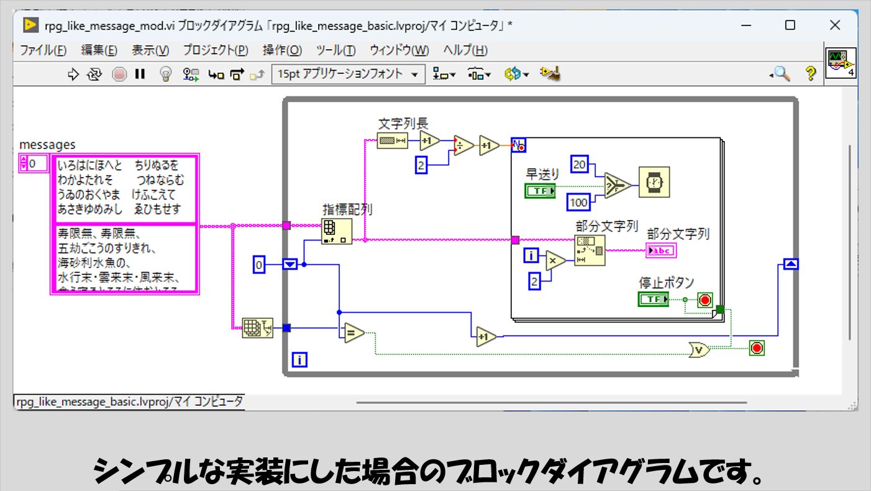Open the ツール(T) menu

tap(335, 50)
